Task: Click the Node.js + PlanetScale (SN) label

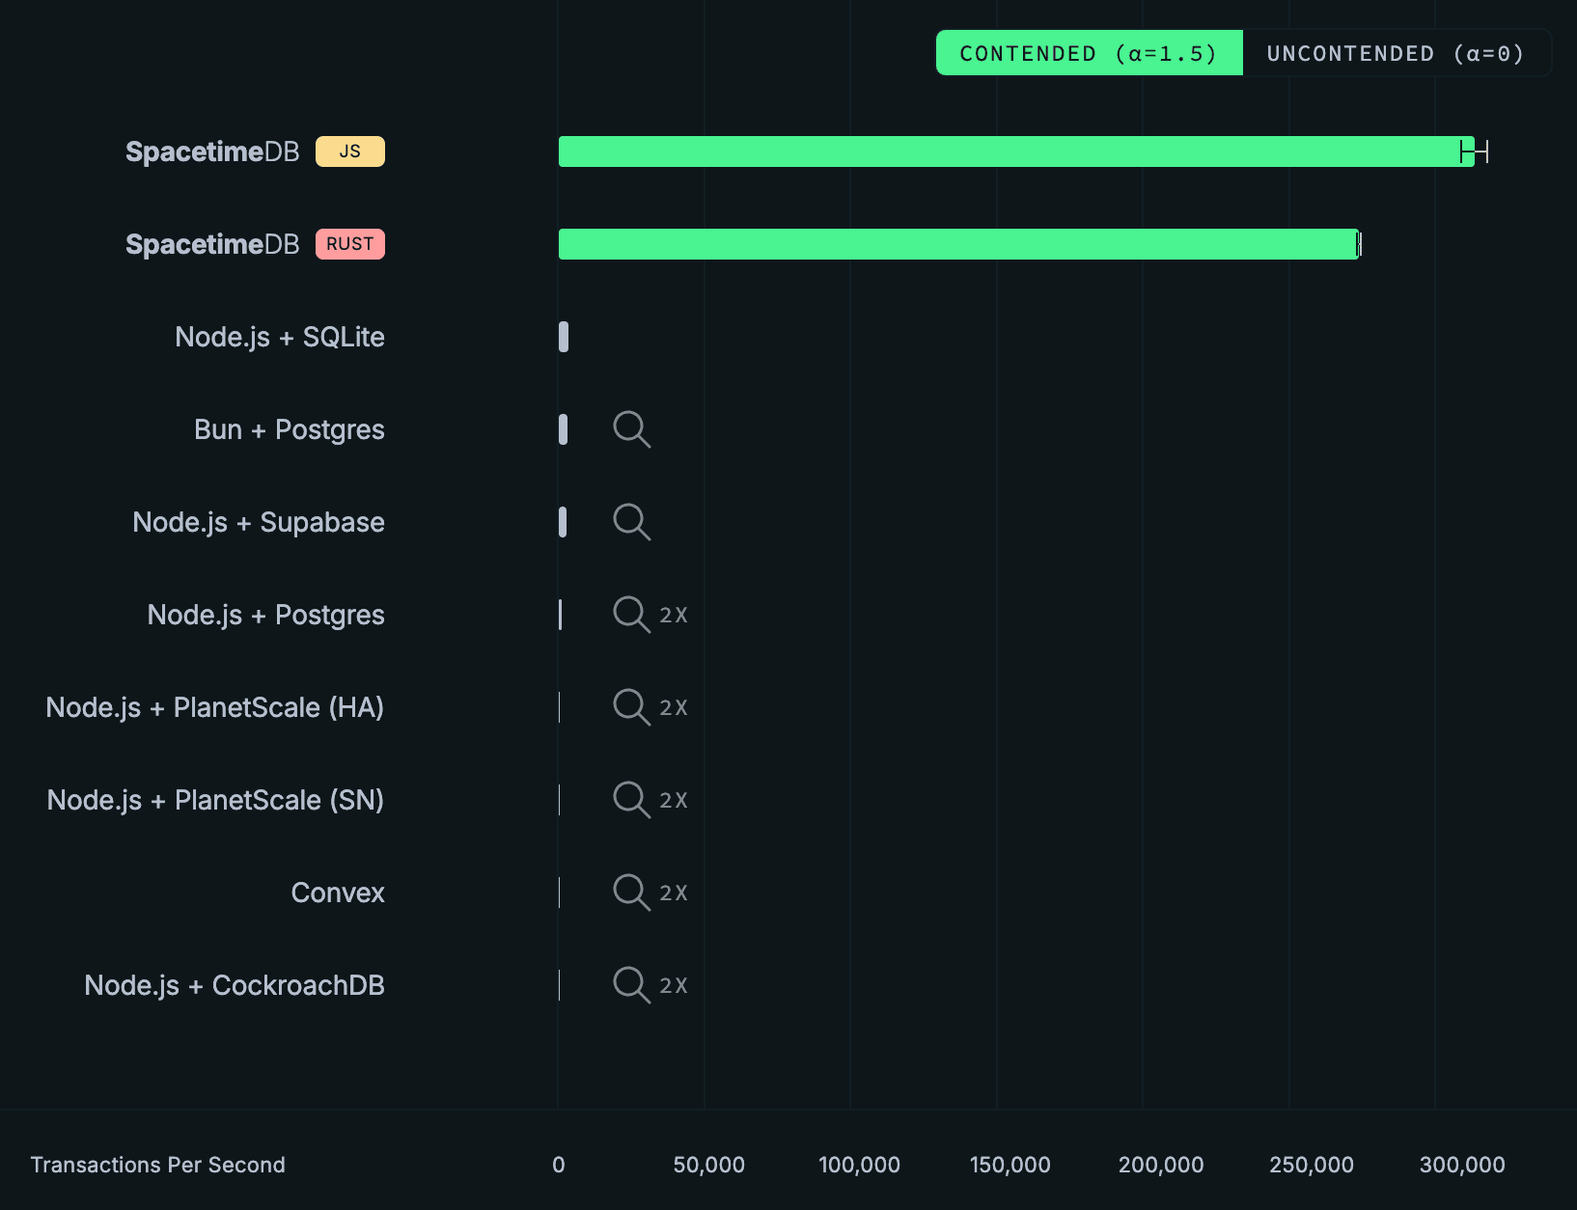Action: point(216,800)
